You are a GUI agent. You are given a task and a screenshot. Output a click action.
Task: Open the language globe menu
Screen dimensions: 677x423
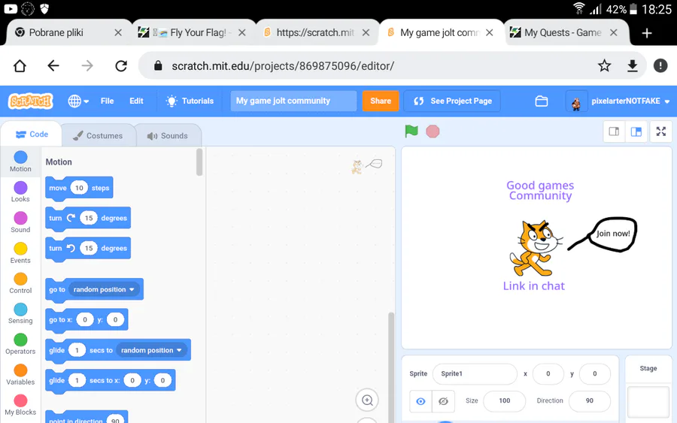click(x=78, y=101)
